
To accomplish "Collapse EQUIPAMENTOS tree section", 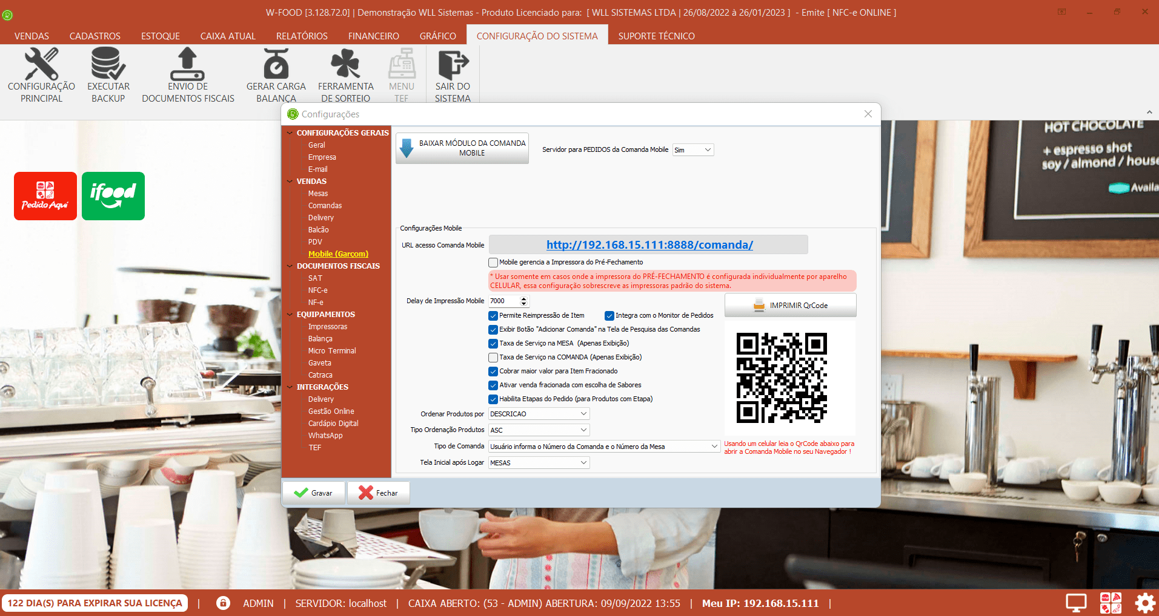I will (290, 315).
